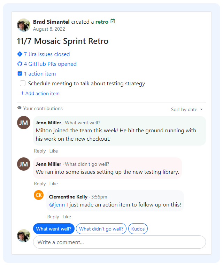Like Jenn Miller's What went well comment
Image resolution: width=223 pixels, height=265 pixels.
click(54, 151)
